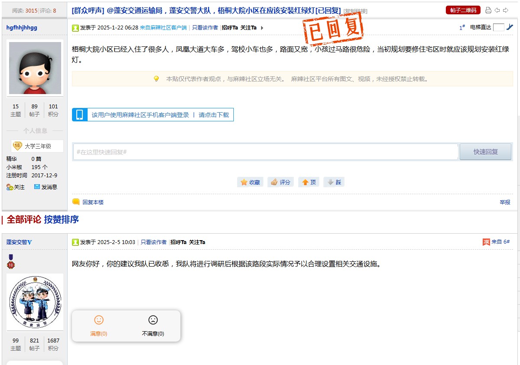Open 1687 积分 count of 蓬安交警
520x365 pixels.
[x=53, y=344]
